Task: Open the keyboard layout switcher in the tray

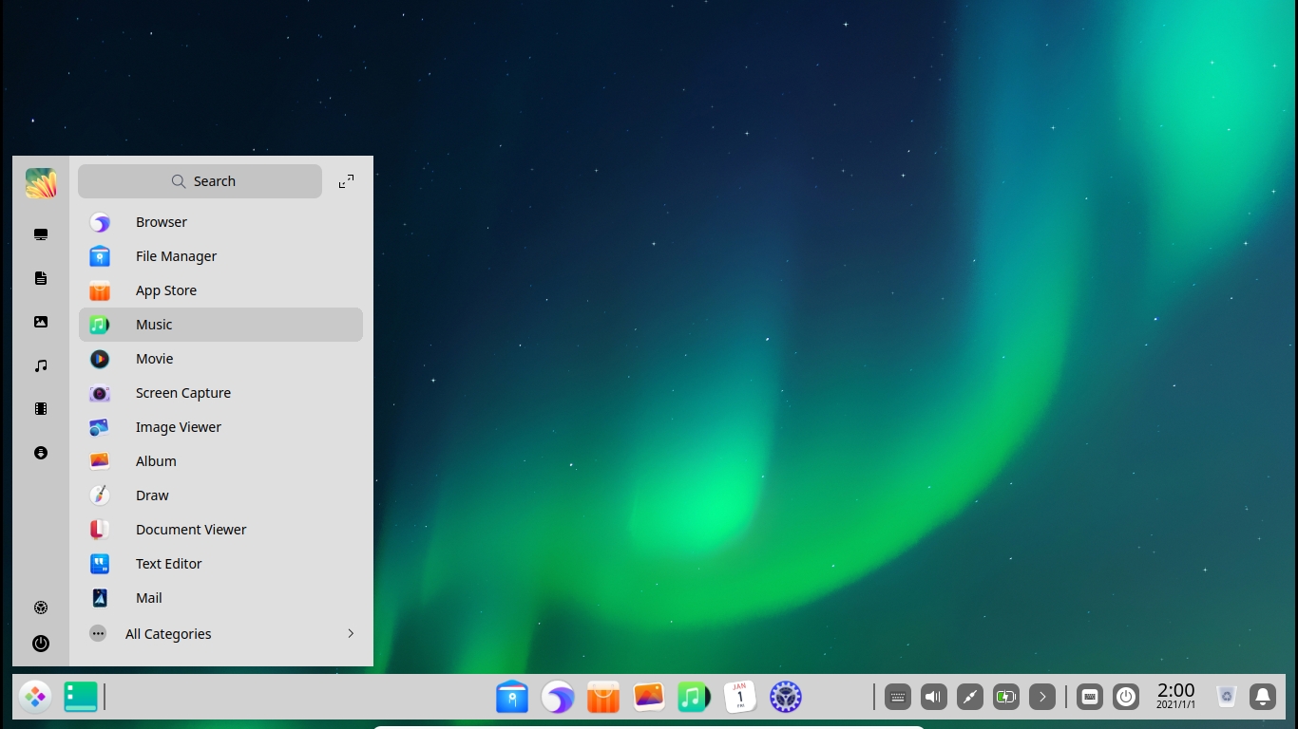Action: [1090, 696]
